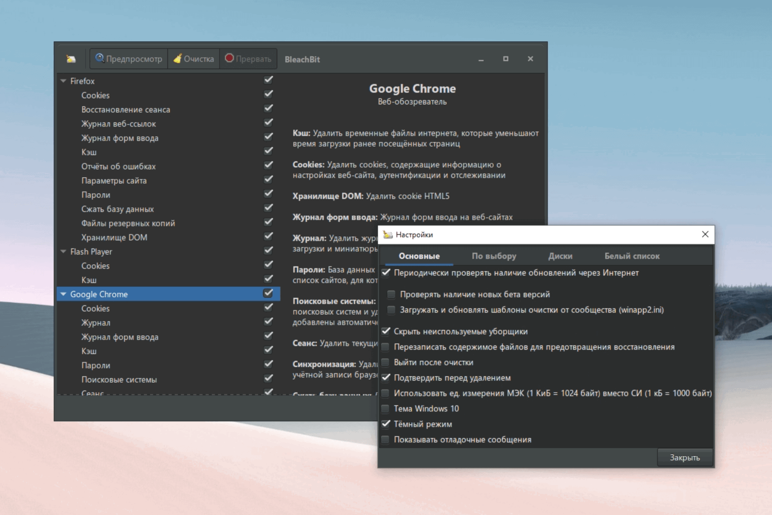
Task: Collapse the Flash Player section
Action: (63, 252)
